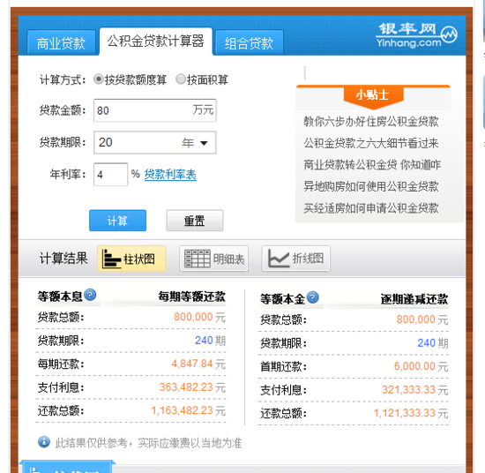This screenshot has width=485, height=473.
Task: Click 还款总额 value 1,163,482.23
Action: [182, 410]
